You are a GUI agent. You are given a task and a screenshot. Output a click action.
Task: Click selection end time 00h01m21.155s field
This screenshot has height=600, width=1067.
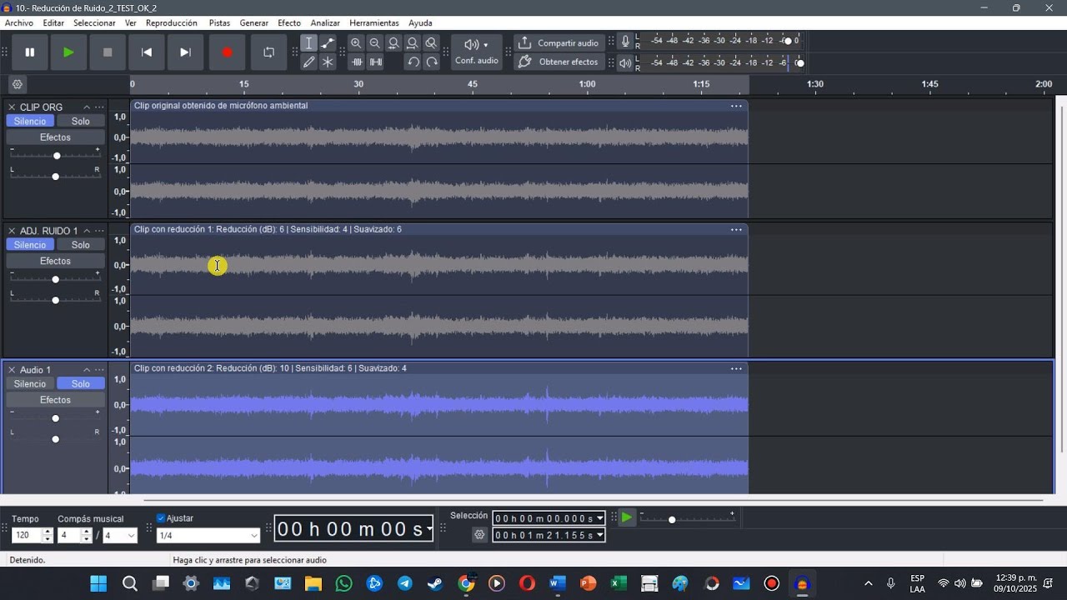[x=549, y=535]
